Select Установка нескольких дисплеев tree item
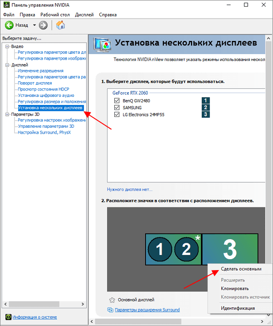The image size is (273, 326). [x=51, y=108]
